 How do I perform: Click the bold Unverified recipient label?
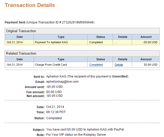[120, 76]
